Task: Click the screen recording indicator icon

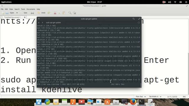Action: tap(164, 2)
